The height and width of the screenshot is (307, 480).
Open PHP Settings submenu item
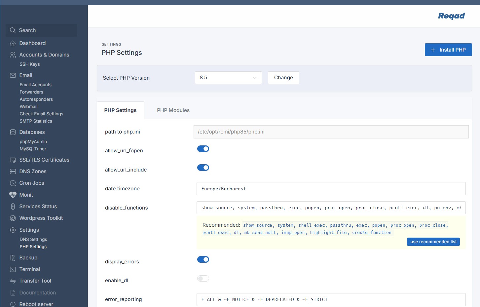tap(33, 247)
